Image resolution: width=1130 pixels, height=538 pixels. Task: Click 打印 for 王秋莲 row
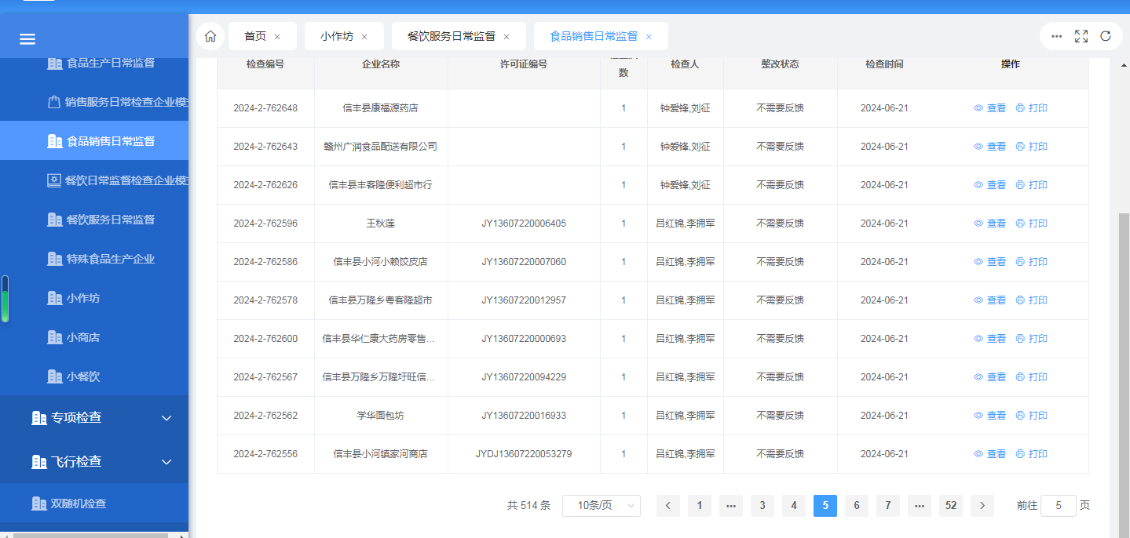(x=1032, y=224)
